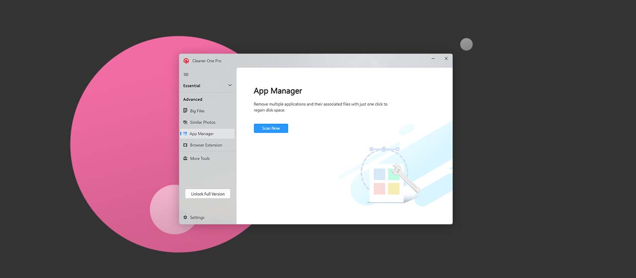The width and height of the screenshot is (636, 278).
Task: Click the Settings gear icon
Action: point(185,217)
